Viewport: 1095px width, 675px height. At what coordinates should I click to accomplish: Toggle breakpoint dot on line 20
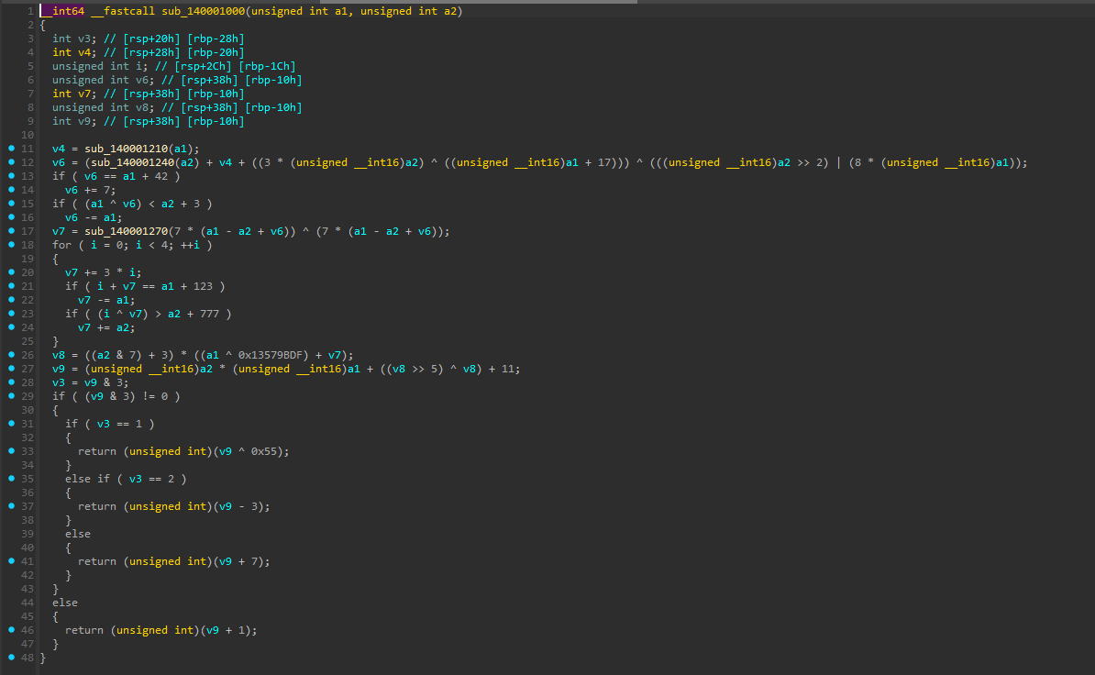click(11, 272)
